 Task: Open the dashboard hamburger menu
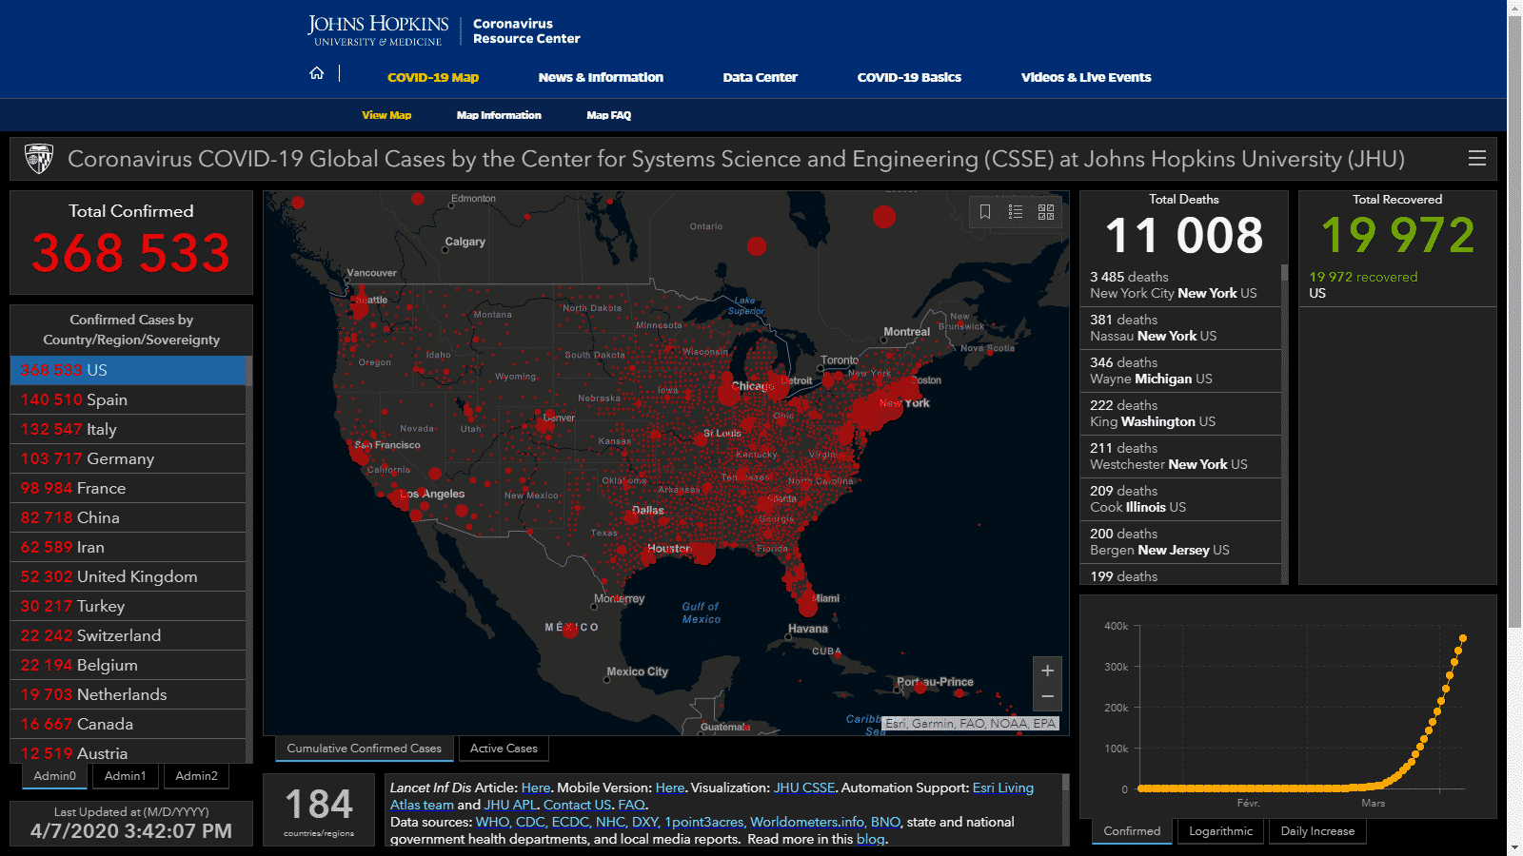click(1477, 159)
